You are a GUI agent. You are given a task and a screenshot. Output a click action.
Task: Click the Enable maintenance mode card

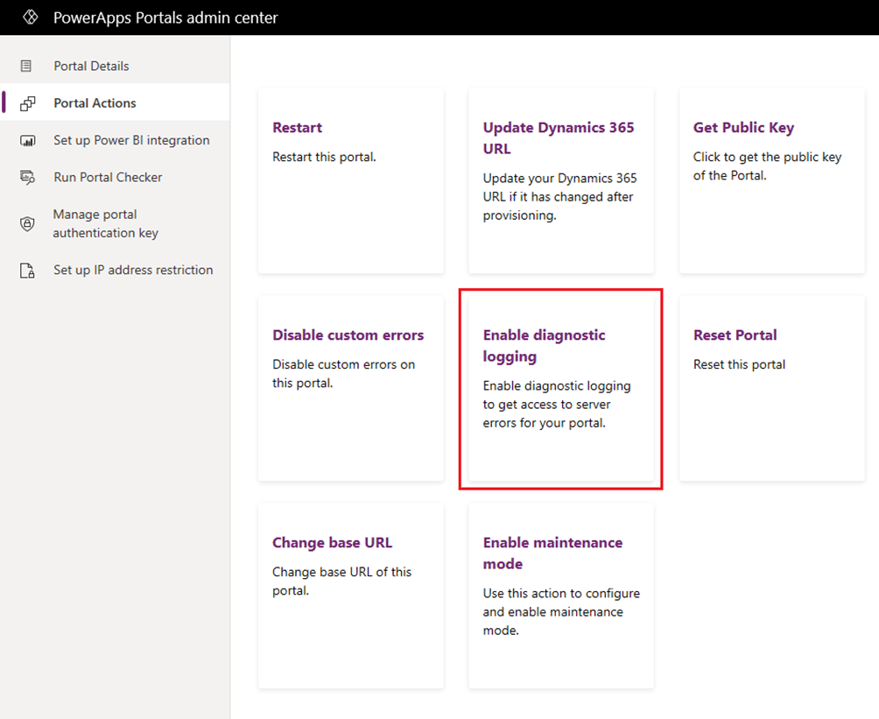(560, 596)
